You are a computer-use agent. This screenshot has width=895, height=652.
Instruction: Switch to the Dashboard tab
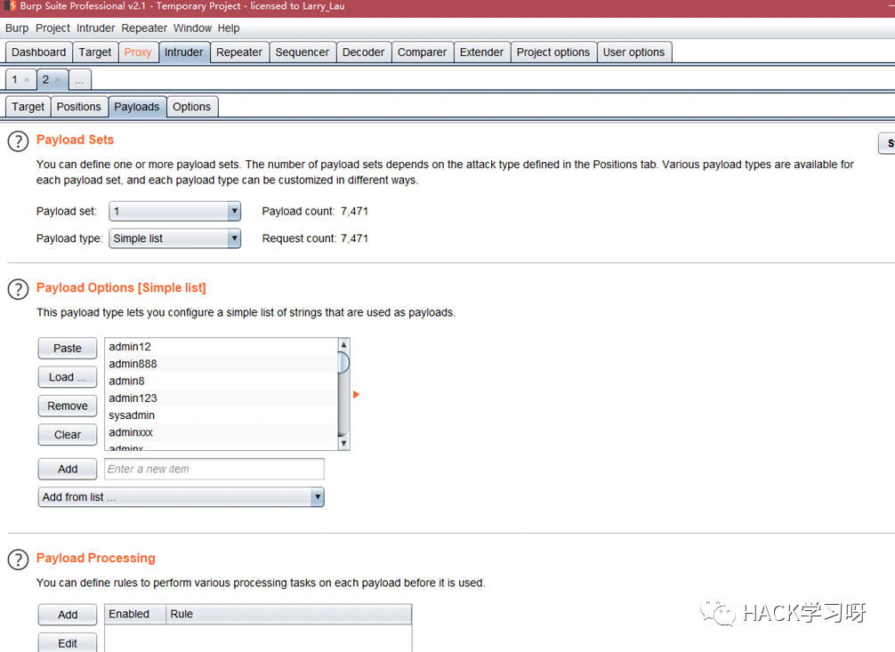pos(39,52)
